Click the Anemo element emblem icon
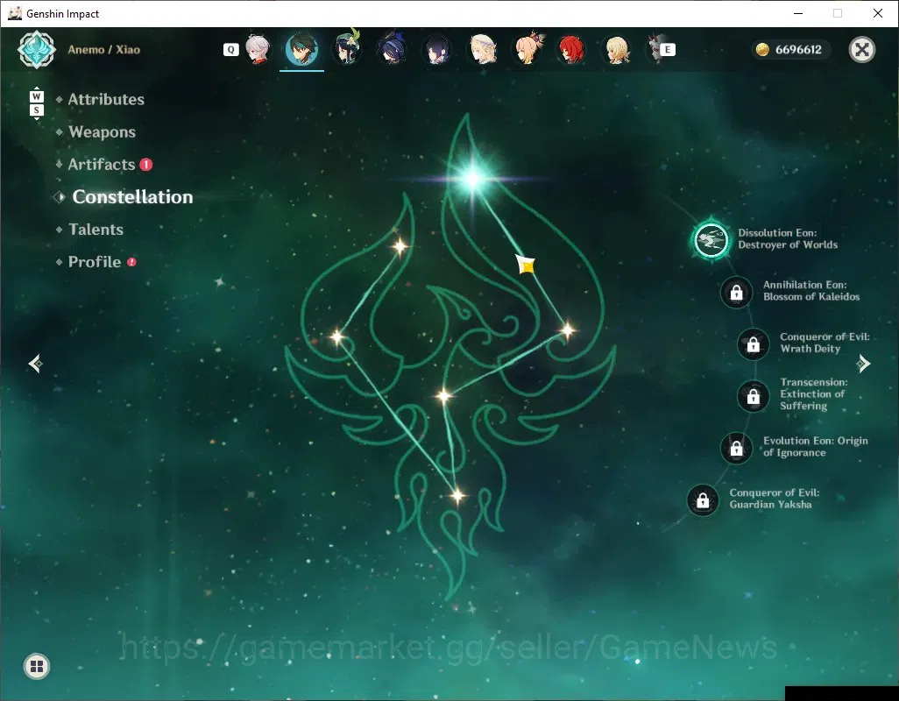Screen dimensions: 899x701 [x=36, y=50]
